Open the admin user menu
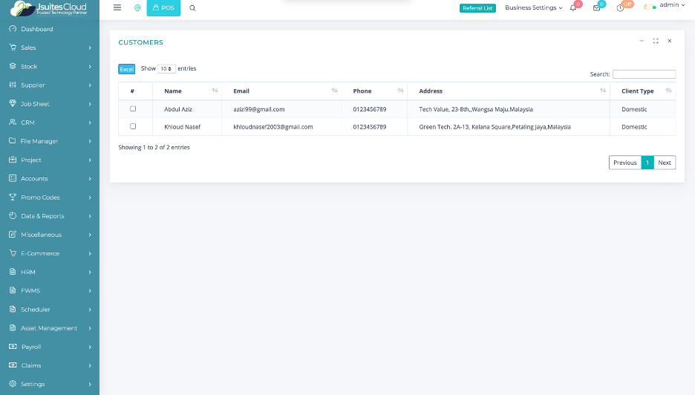 668,6
